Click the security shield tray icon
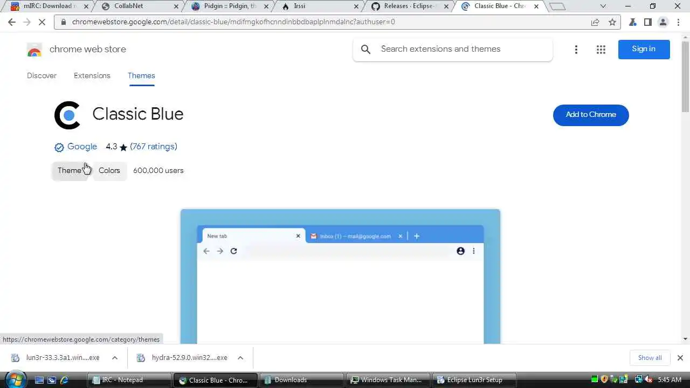The image size is (690, 388). coord(604,380)
